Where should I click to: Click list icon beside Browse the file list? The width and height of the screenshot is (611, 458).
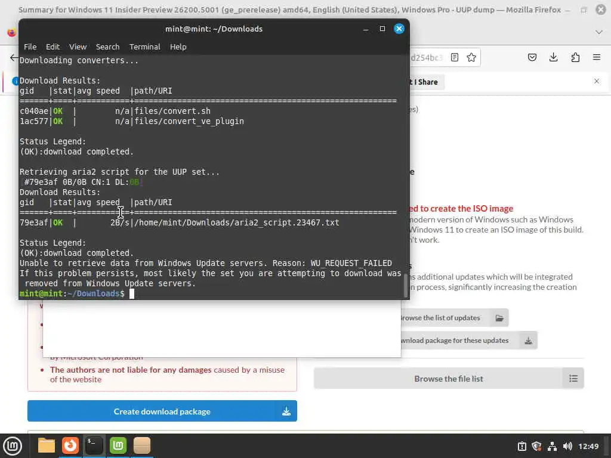click(573, 378)
